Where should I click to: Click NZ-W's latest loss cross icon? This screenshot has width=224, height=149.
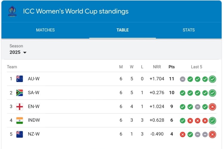(x=212, y=134)
